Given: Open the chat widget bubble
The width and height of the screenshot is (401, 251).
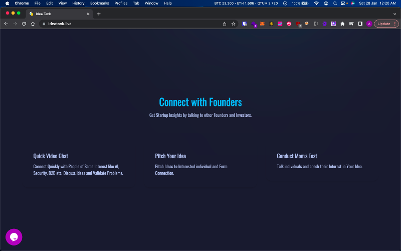Looking at the screenshot, I should coord(14,237).
